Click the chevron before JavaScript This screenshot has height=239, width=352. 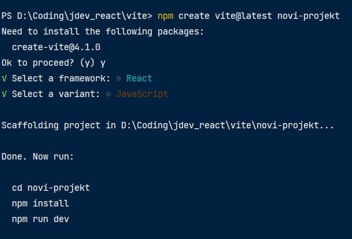(108, 94)
